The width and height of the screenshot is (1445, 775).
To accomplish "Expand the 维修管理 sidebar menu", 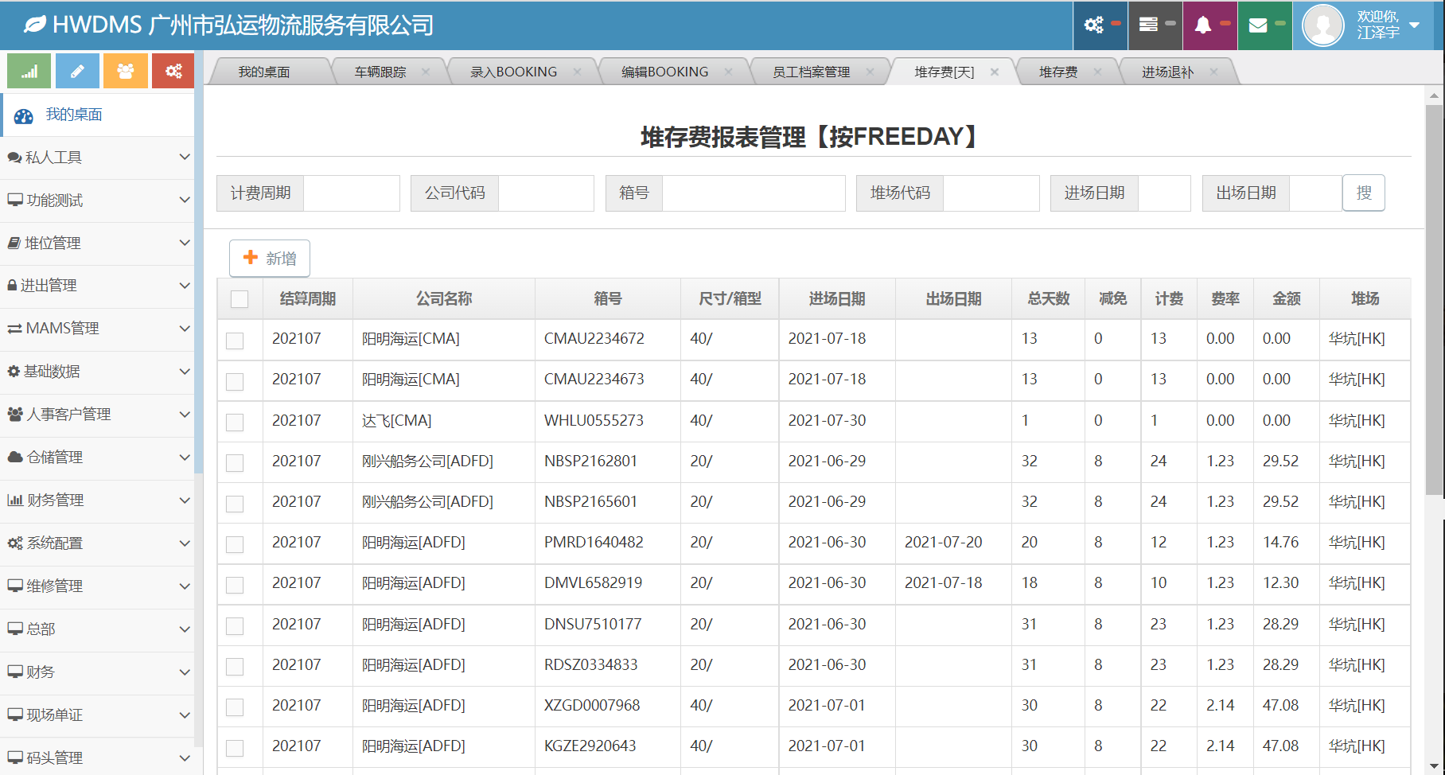I will (x=97, y=586).
